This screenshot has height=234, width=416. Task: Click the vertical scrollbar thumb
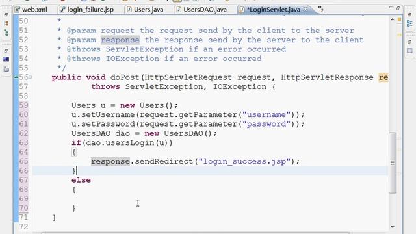tap(393, 162)
